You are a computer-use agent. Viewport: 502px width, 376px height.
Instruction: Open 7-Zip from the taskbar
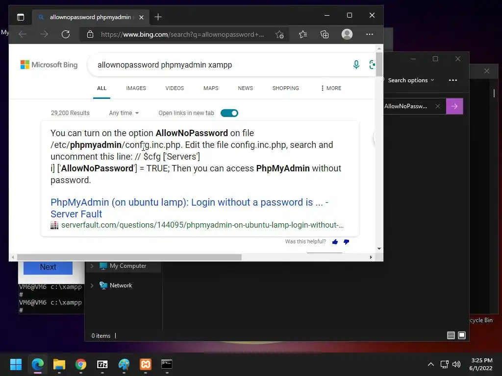pyautogui.click(x=102, y=364)
